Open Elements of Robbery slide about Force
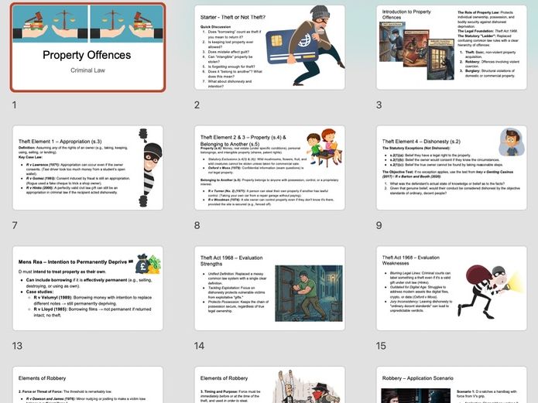The width and height of the screenshot is (538, 403). click(x=87, y=384)
